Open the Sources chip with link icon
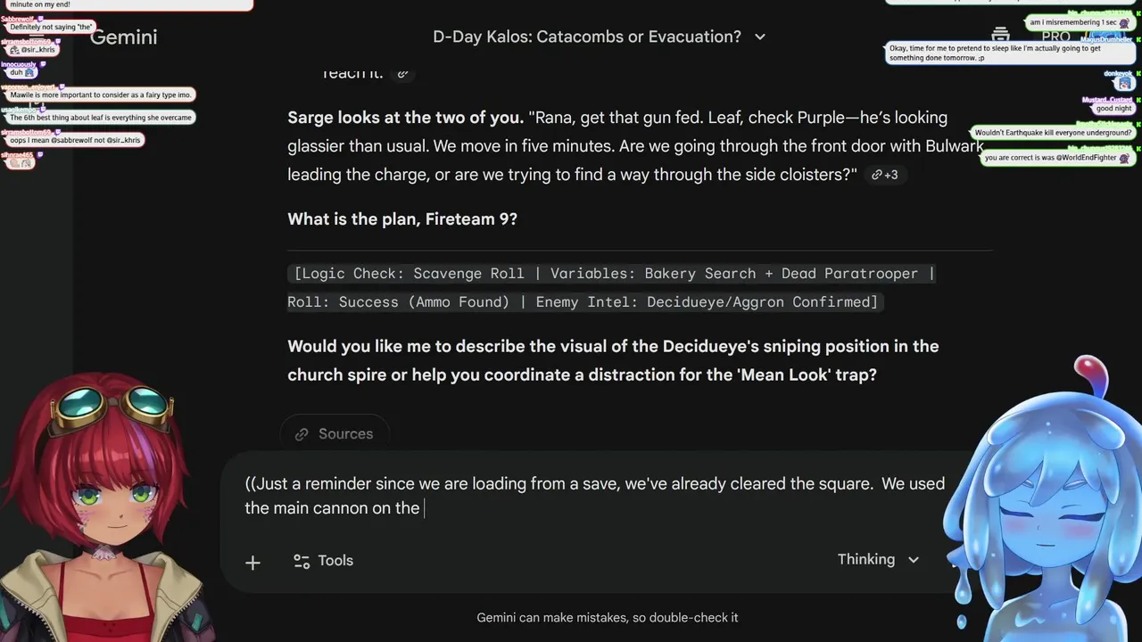1142x642 pixels. 334,434
